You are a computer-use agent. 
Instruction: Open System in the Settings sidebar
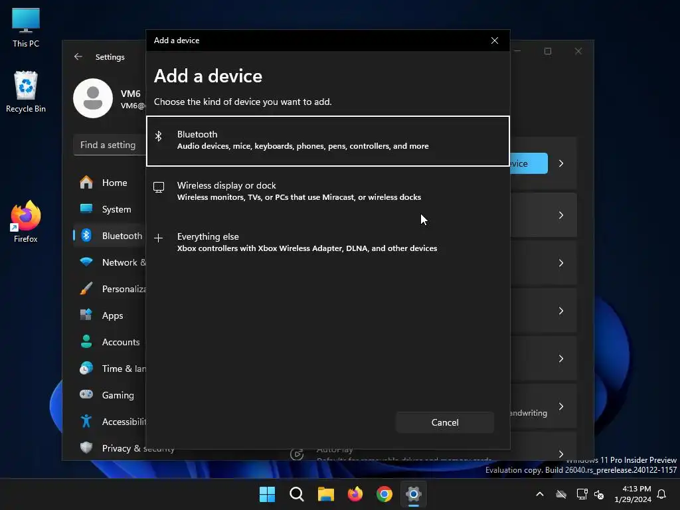110,209
